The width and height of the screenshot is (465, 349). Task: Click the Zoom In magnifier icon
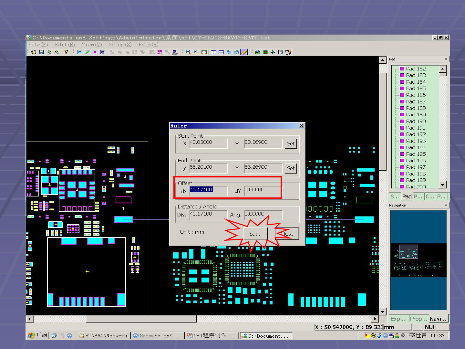(x=188, y=52)
